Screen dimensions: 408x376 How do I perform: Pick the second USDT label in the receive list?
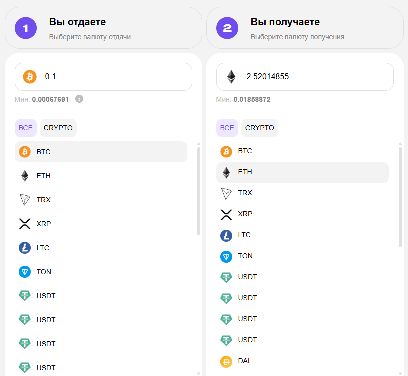(x=247, y=298)
